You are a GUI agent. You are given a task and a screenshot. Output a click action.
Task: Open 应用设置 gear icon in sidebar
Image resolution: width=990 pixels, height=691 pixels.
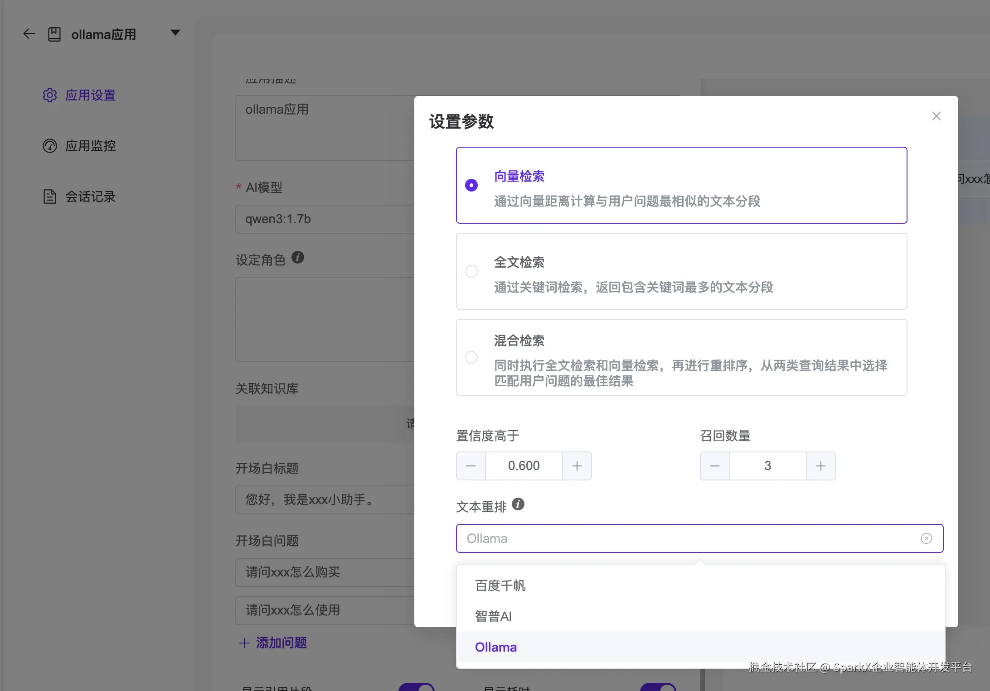click(x=50, y=95)
